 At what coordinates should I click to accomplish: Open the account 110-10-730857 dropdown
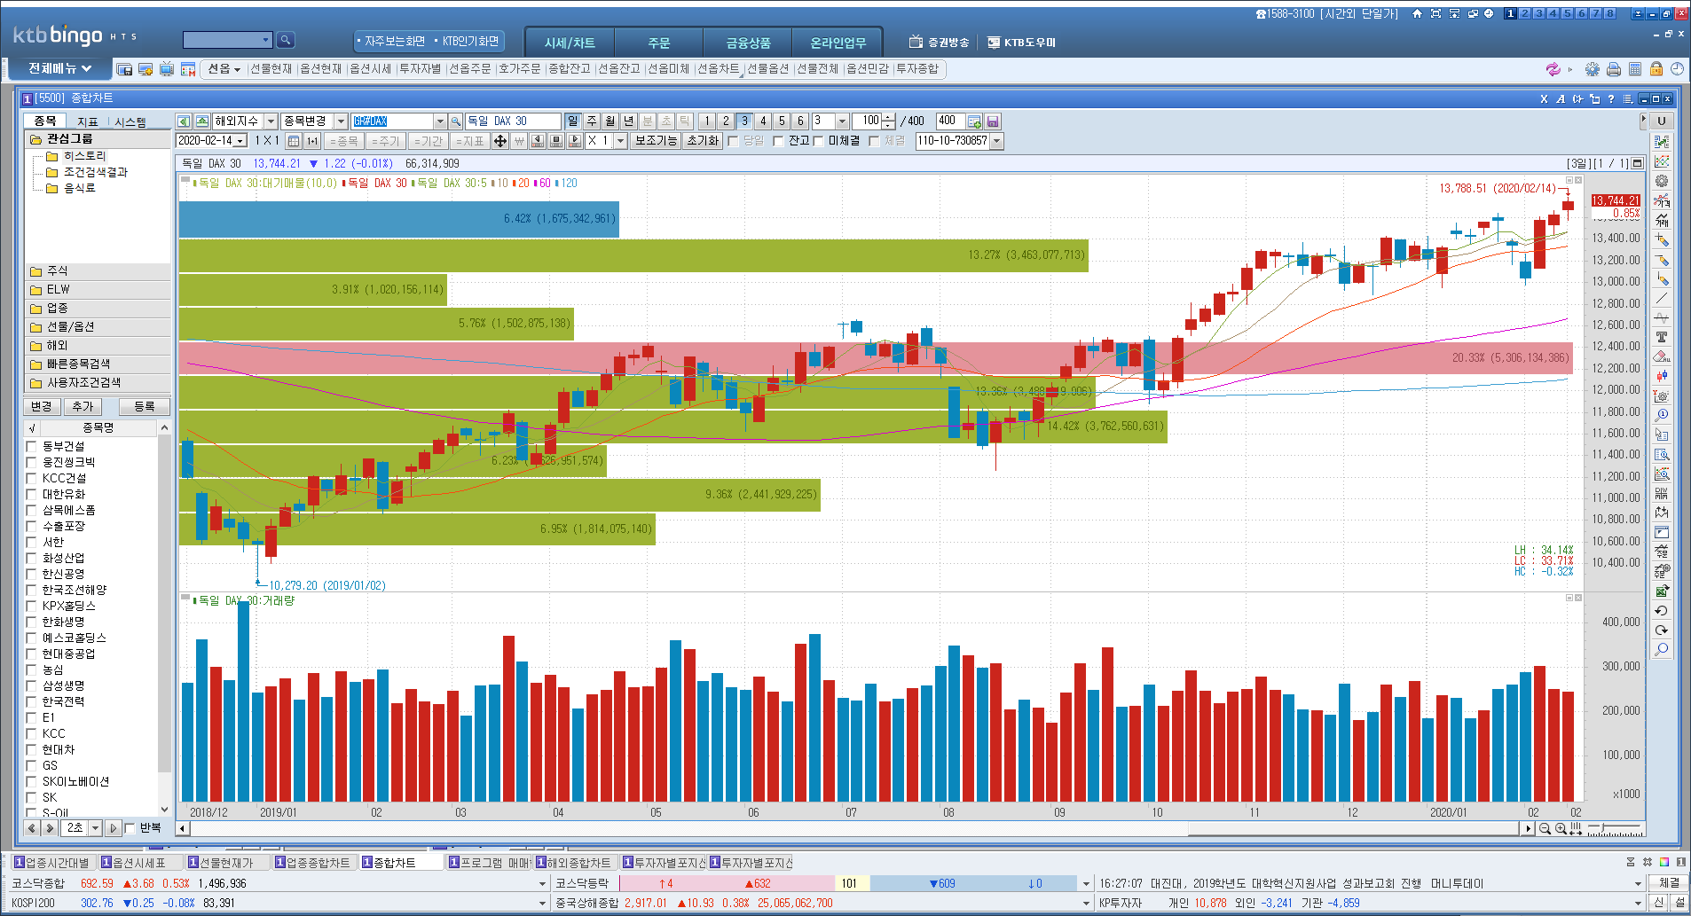(996, 141)
